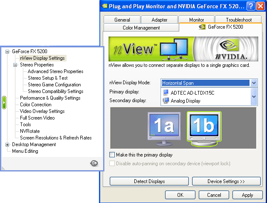Click the Apply button

point(247,195)
